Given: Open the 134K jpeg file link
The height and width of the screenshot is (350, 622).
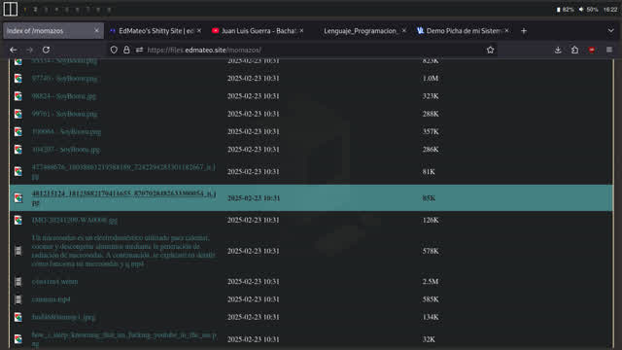Looking at the screenshot, I should [63, 317].
